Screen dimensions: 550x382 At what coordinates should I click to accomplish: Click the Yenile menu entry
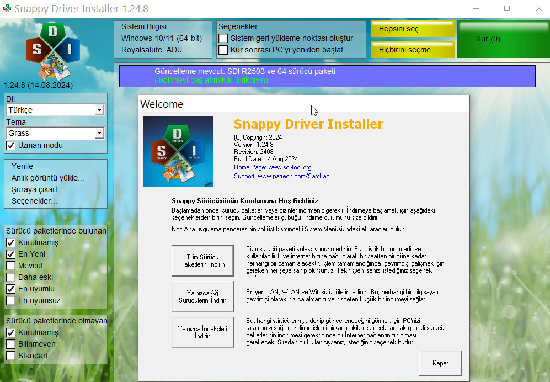click(x=22, y=166)
